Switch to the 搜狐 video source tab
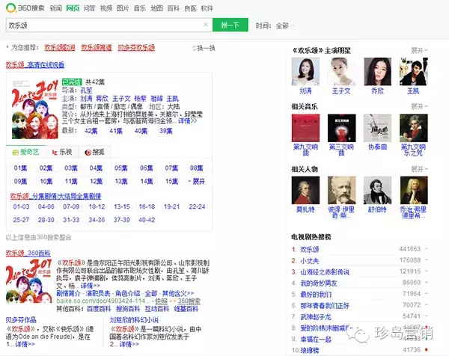 [94, 152]
